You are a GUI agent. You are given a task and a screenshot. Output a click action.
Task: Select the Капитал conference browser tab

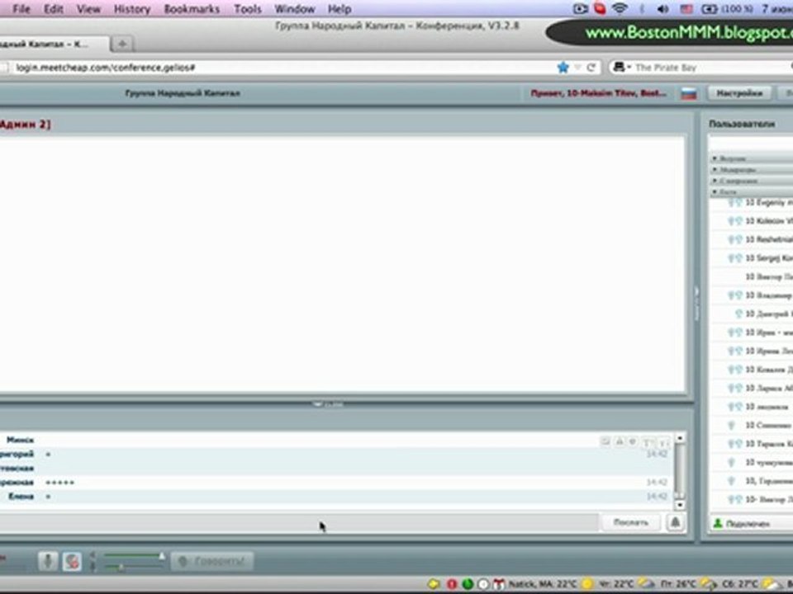click(53, 44)
